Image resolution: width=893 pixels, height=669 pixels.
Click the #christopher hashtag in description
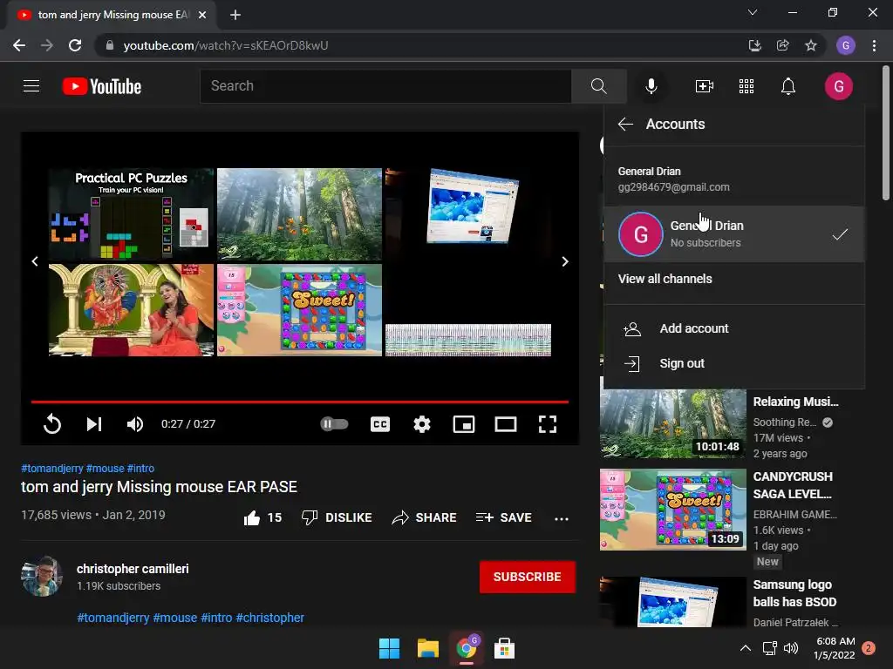[x=270, y=618]
